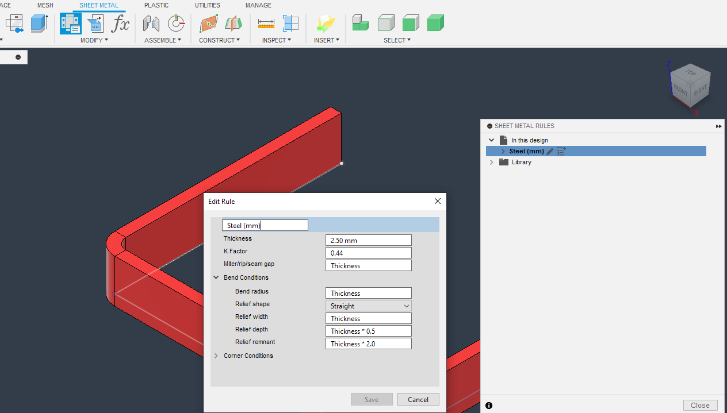The width and height of the screenshot is (727, 413).
Task: Close the Sheet Metal Rules panel
Action: (700, 405)
